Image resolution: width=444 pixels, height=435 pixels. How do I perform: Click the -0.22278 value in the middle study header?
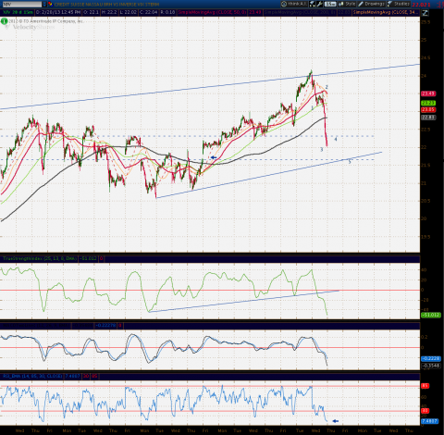tap(105, 326)
